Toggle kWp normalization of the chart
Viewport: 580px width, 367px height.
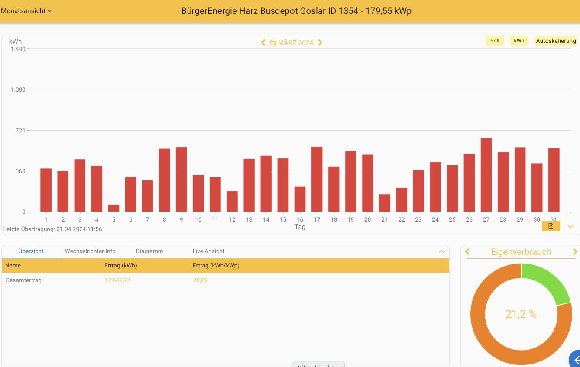click(519, 41)
